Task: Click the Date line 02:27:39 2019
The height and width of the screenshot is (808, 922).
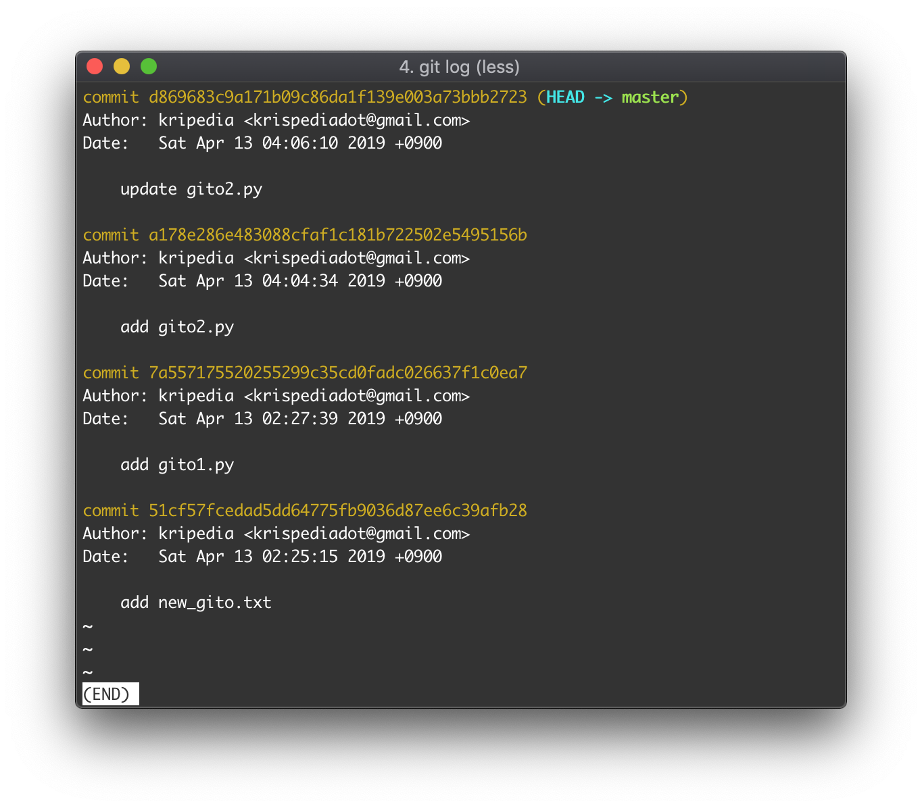Action: [x=262, y=419]
